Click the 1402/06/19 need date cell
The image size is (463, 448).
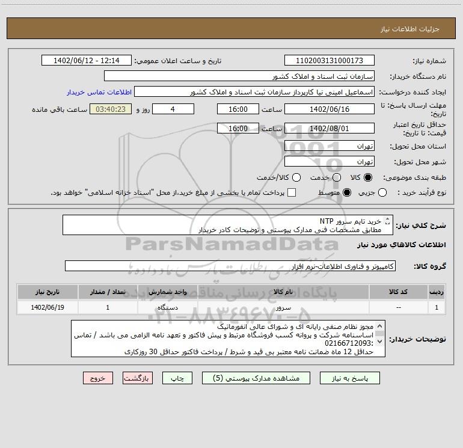[x=48, y=308]
